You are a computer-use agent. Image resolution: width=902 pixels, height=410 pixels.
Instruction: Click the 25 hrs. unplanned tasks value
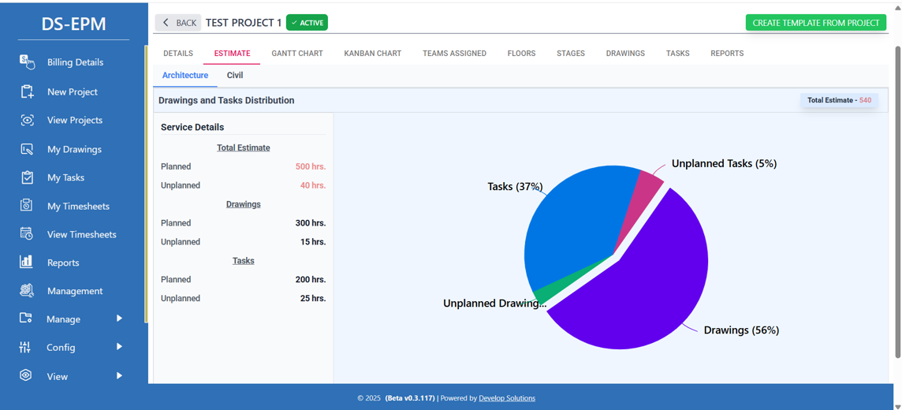click(x=313, y=298)
